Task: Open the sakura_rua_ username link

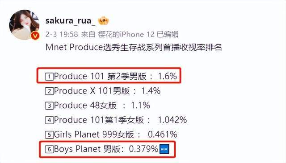Action: pos(71,20)
